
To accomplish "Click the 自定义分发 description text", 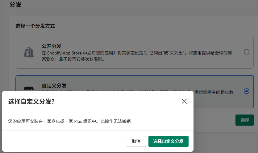I will 216,92.
